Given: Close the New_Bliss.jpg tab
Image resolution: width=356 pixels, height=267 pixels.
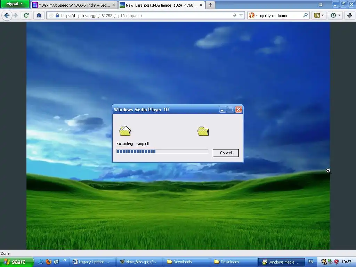Looking at the screenshot, I should click(201, 5).
